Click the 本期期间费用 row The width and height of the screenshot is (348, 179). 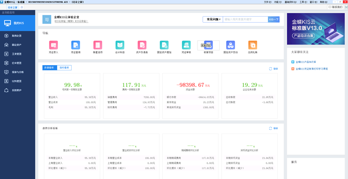click(190, 158)
